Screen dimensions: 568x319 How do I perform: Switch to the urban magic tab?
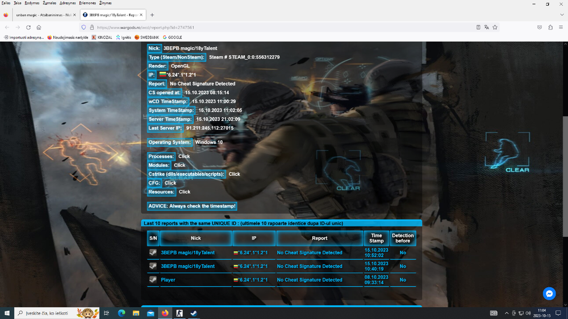coord(43,15)
